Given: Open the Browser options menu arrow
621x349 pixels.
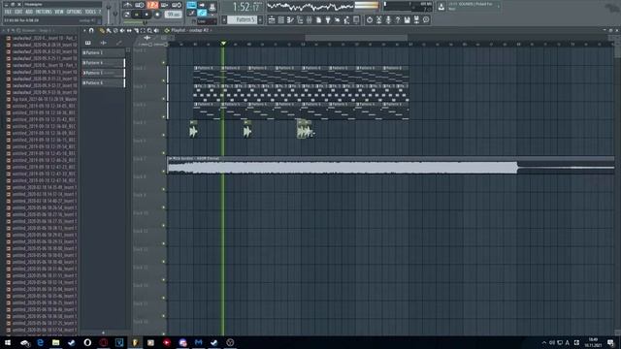Looking at the screenshot, I should 4,30.
